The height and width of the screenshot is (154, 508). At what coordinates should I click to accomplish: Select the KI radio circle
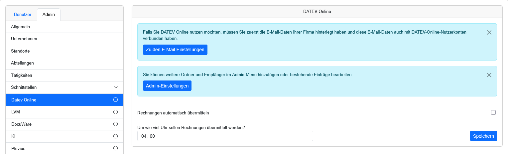coord(116,136)
